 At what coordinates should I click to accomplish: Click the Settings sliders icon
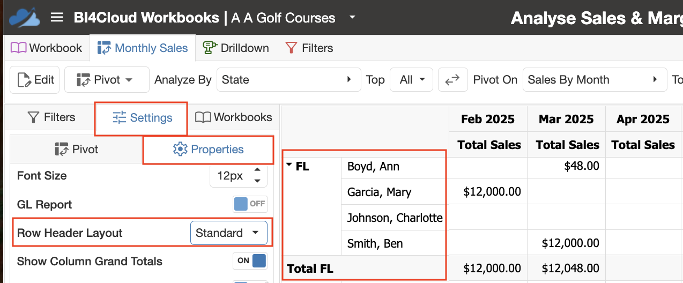pos(119,118)
